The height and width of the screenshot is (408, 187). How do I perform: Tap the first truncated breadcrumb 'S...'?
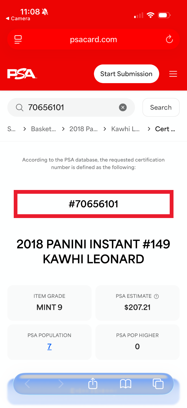coord(11,129)
